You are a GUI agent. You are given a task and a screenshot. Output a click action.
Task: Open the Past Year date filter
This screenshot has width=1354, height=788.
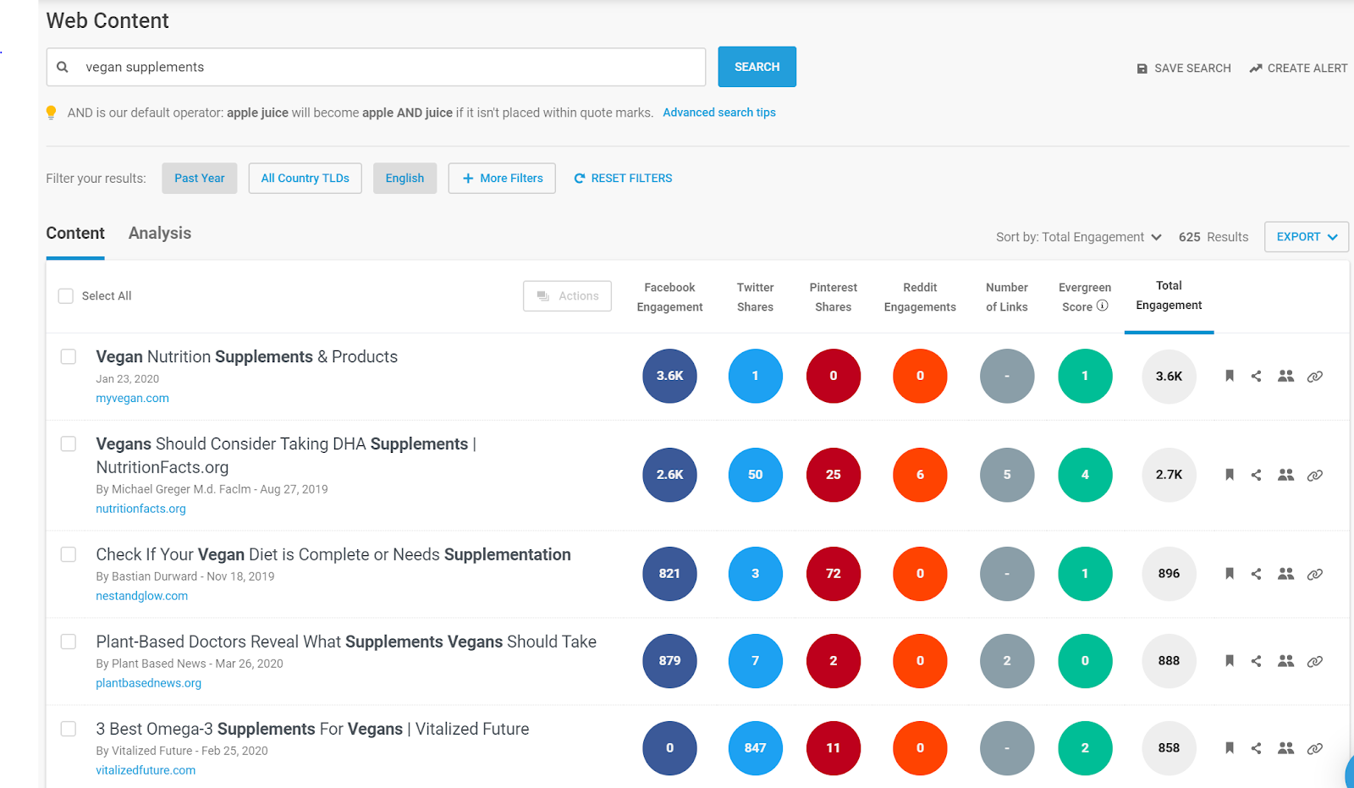pos(200,179)
